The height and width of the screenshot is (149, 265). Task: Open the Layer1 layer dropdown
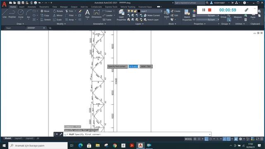coord(161,11)
